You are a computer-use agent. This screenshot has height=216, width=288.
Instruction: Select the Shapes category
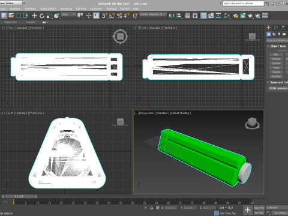(x=274, y=34)
